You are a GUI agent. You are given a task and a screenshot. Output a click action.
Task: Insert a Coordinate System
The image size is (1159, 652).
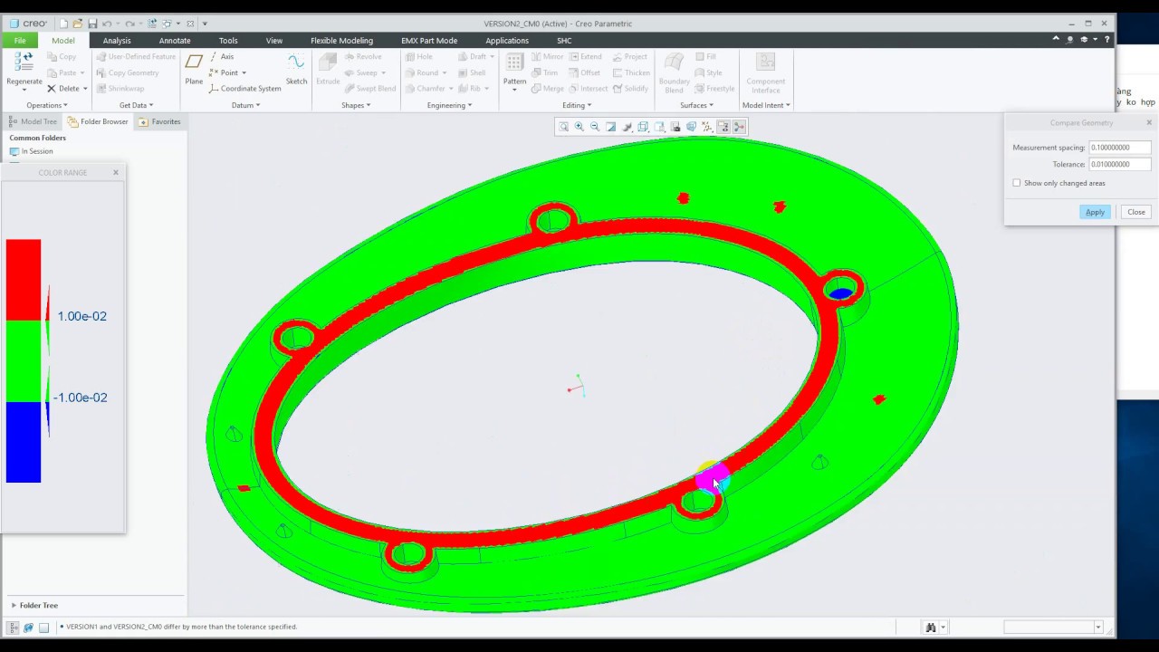[244, 89]
